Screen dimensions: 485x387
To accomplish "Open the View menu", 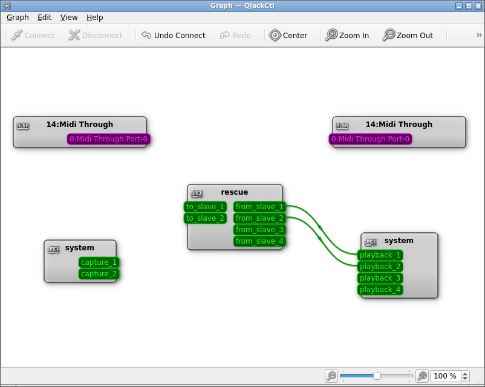I will coord(69,18).
